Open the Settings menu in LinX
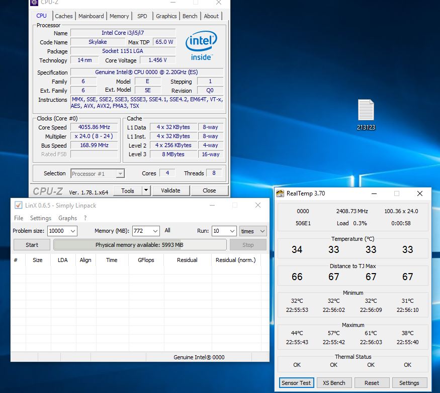Screen dimensions: 440x393 point(40,218)
